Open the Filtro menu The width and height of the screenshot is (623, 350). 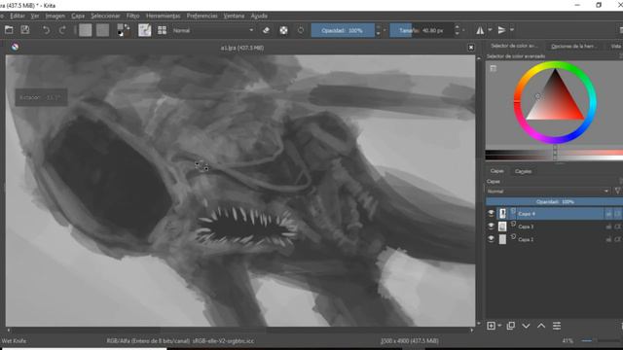tap(132, 16)
